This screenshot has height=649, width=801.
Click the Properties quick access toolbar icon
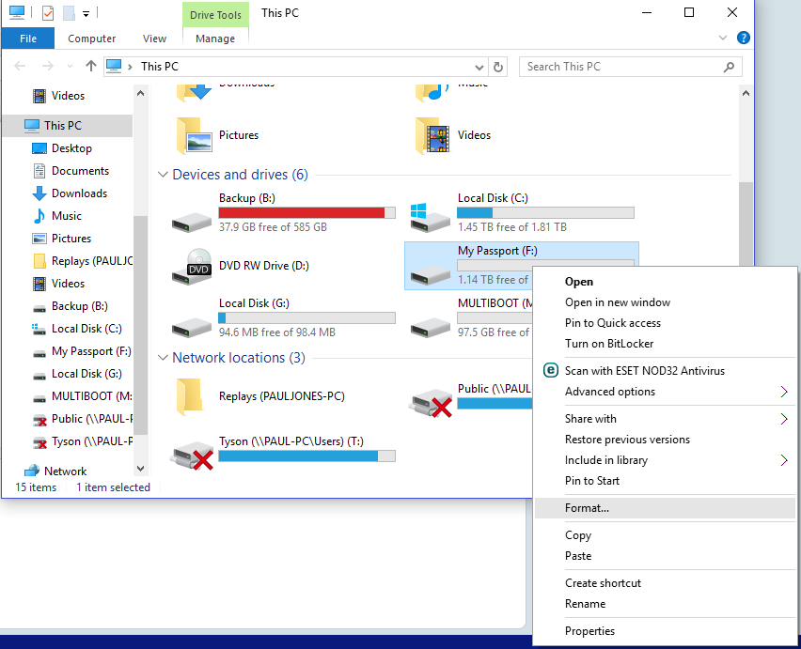click(x=48, y=13)
